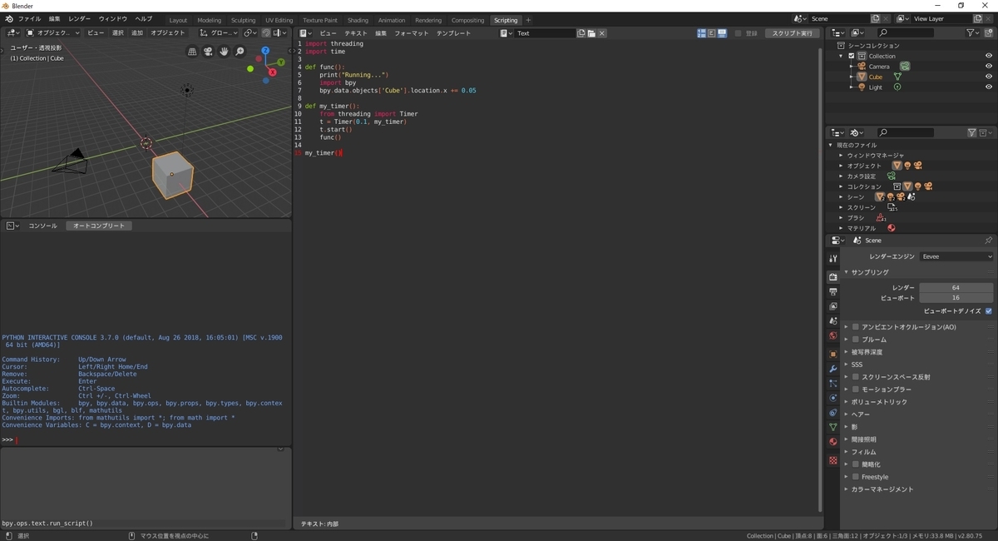Toggle the 登録 register checkbox
This screenshot has height=541, width=998.
pyautogui.click(x=739, y=33)
